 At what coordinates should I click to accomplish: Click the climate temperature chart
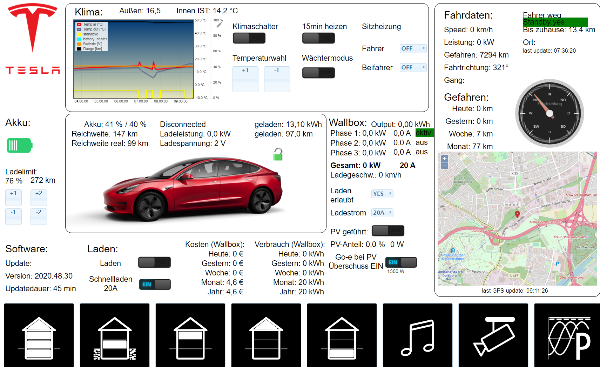tap(134, 59)
